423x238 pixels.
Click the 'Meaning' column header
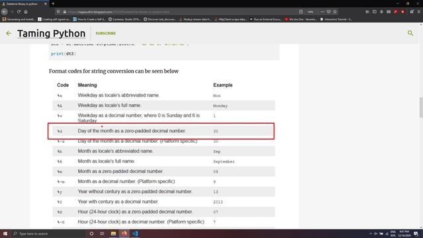coord(87,85)
